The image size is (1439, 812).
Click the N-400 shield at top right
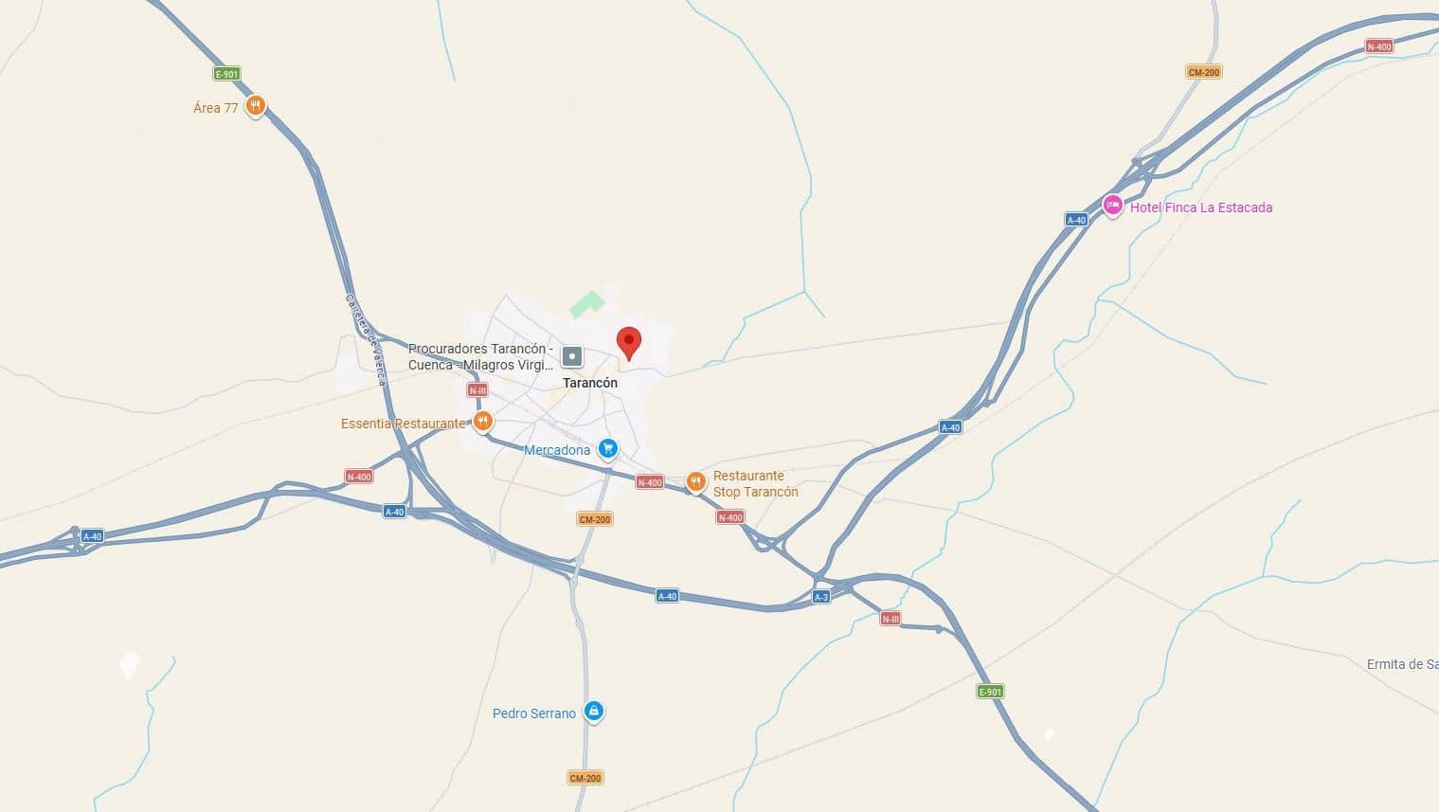(x=1379, y=46)
